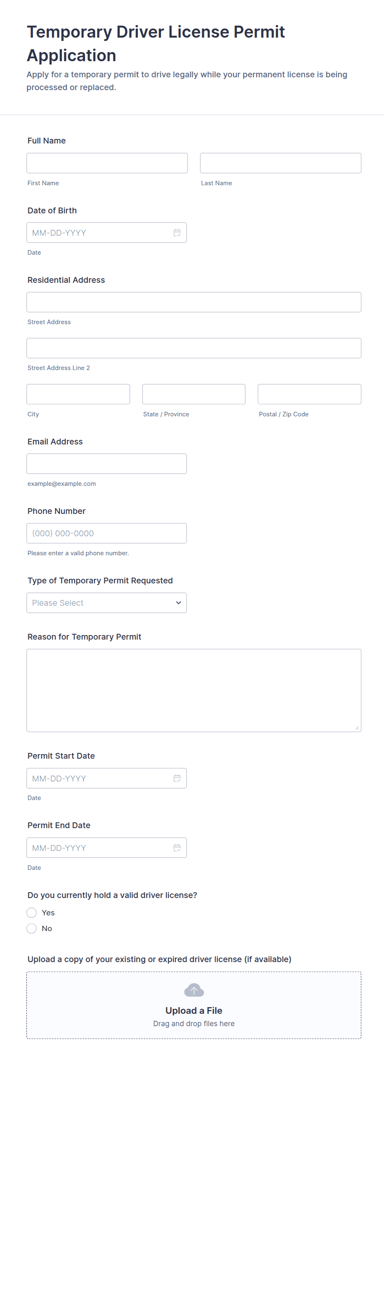Open the Permit End Date calendar picker
384x1316 pixels.
177,848
